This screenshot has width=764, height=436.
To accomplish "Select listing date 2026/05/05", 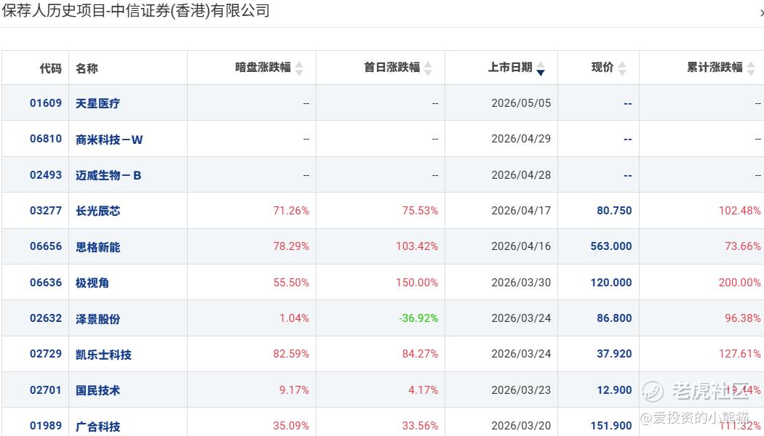I will point(521,103).
